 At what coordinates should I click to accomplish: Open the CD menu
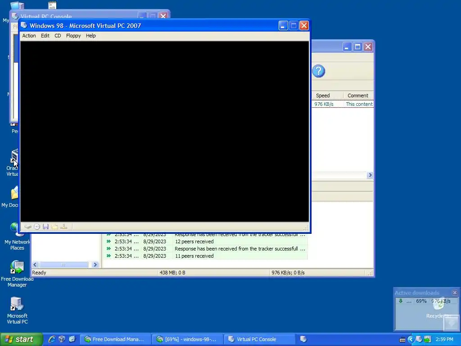pyautogui.click(x=58, y=36)
